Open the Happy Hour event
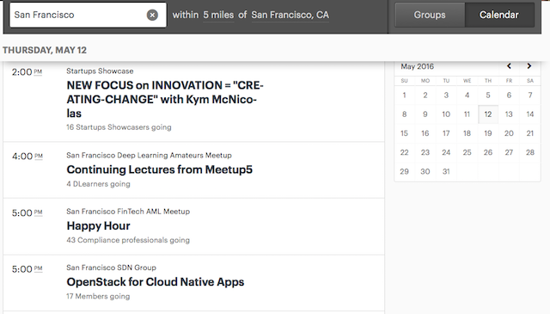The width and height of the screenshot is (550, 314). pos(98,226)
